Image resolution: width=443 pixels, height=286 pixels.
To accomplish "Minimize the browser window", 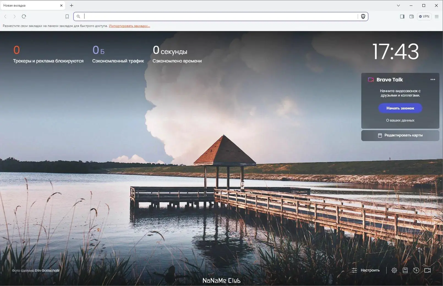I will click(x=411, y=5).
